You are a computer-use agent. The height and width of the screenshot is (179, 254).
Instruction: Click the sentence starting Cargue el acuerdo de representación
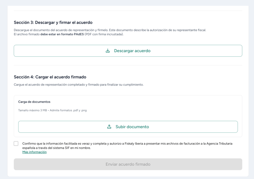[78, 85]
